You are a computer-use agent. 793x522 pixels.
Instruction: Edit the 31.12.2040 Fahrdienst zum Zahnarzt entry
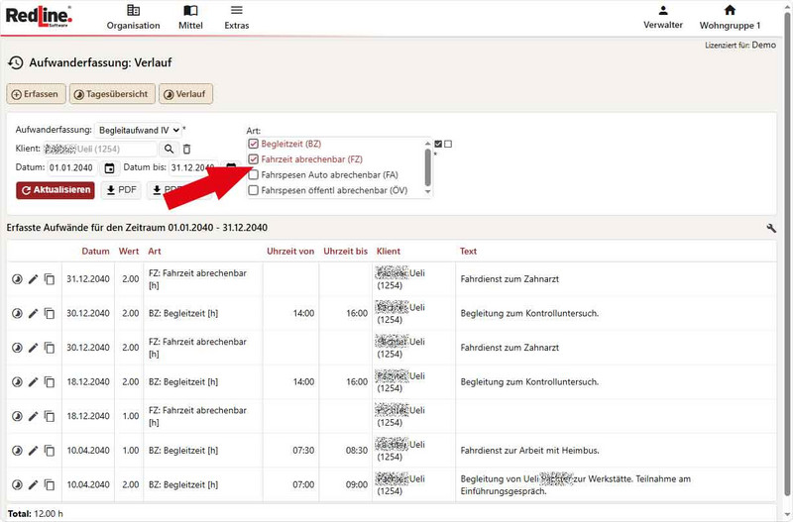click(x=33, y=279)
